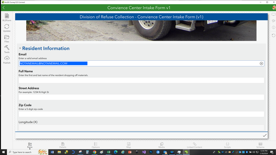Open system volume control in tray
This screenshot has height=155, width=276.
[x=253, y=152]
